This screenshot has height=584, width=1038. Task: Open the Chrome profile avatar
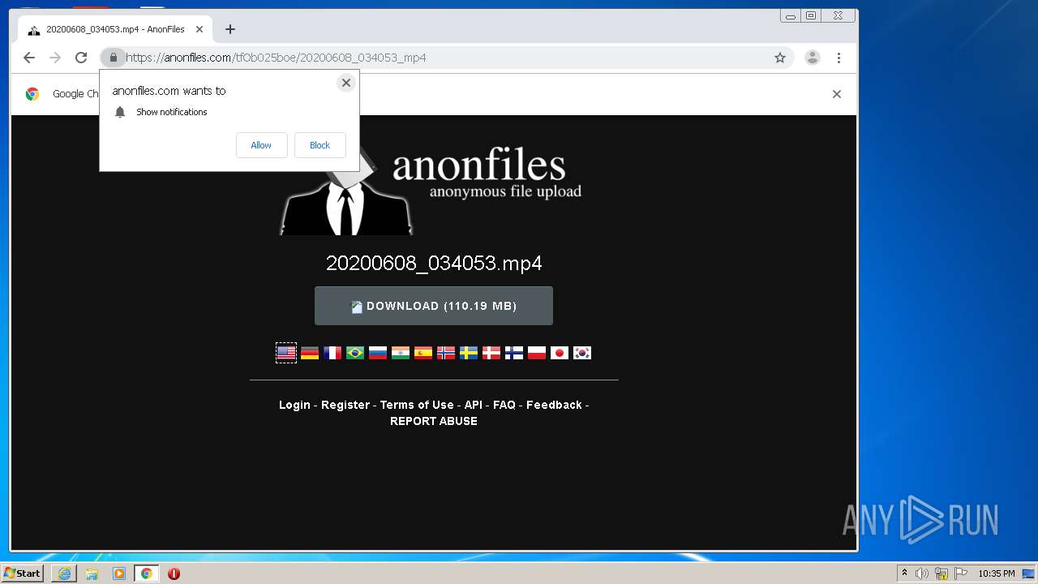813,58
